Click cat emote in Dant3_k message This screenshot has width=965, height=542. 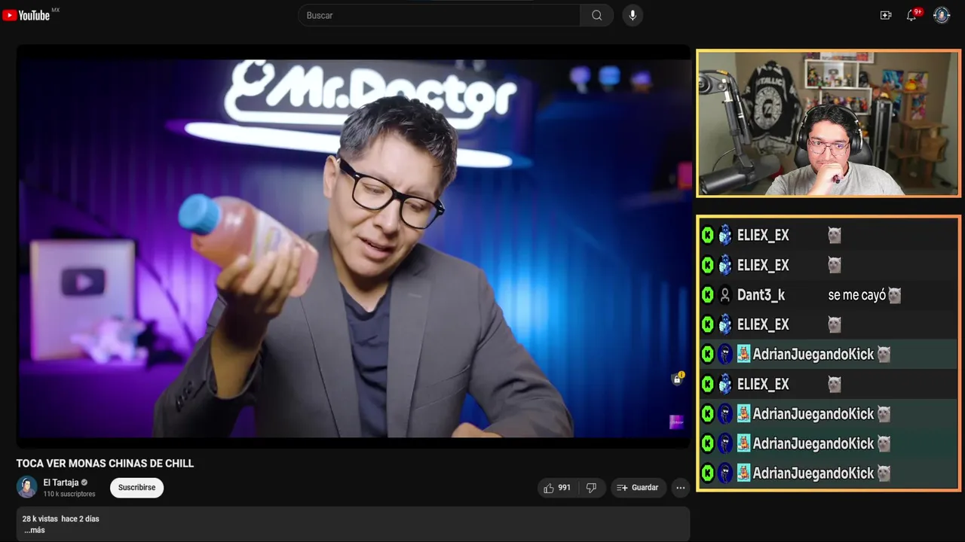tap(894, 295)
